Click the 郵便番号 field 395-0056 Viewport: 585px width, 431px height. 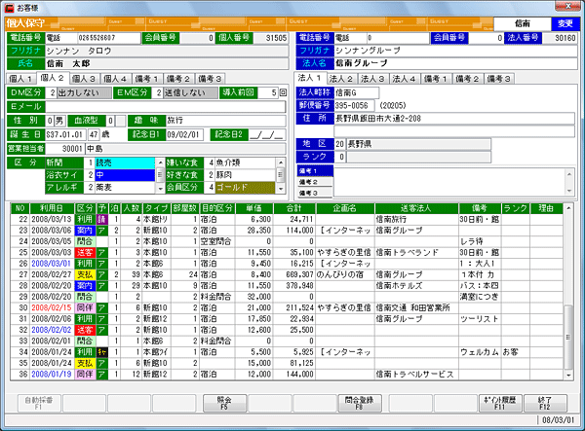[354, 106]
